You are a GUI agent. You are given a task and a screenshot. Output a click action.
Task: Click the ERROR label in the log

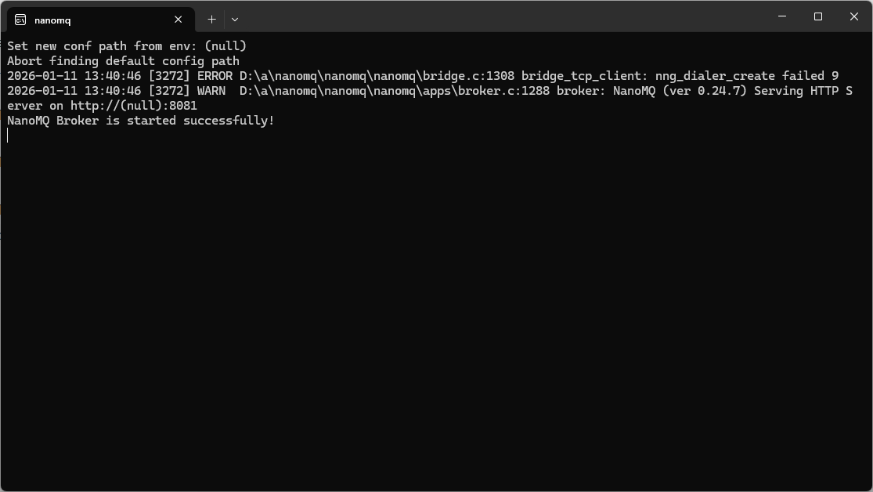(215, 76)
